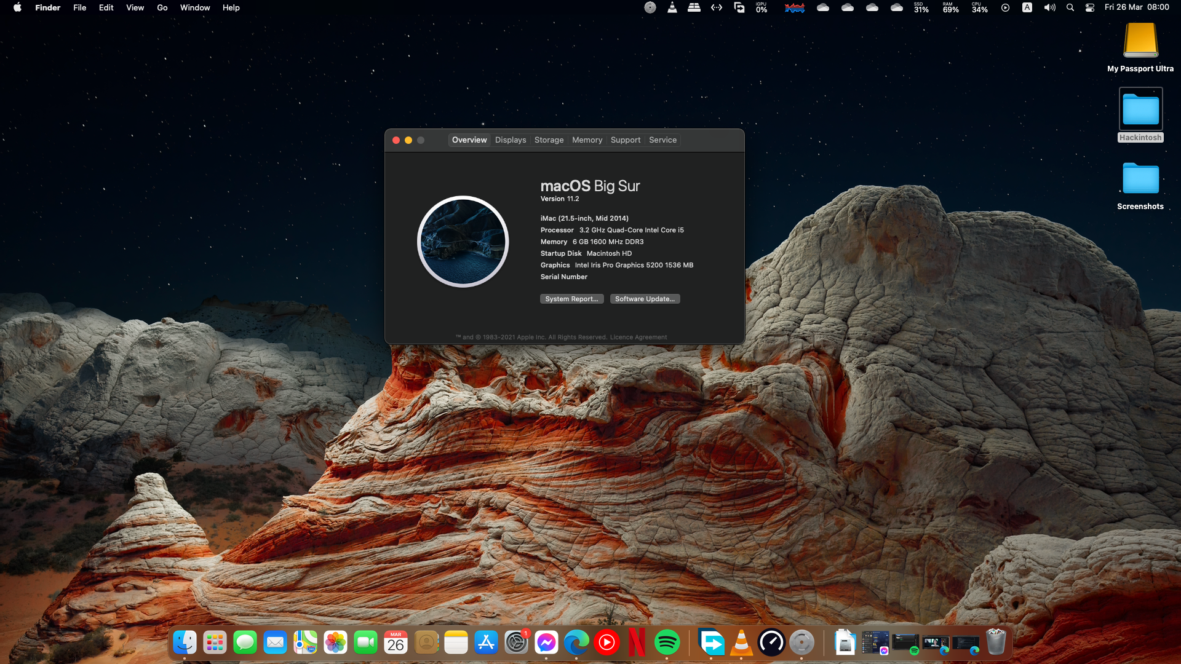Open System Preferences with badge in Dock
1181x664 pixels.
point(516,643)
